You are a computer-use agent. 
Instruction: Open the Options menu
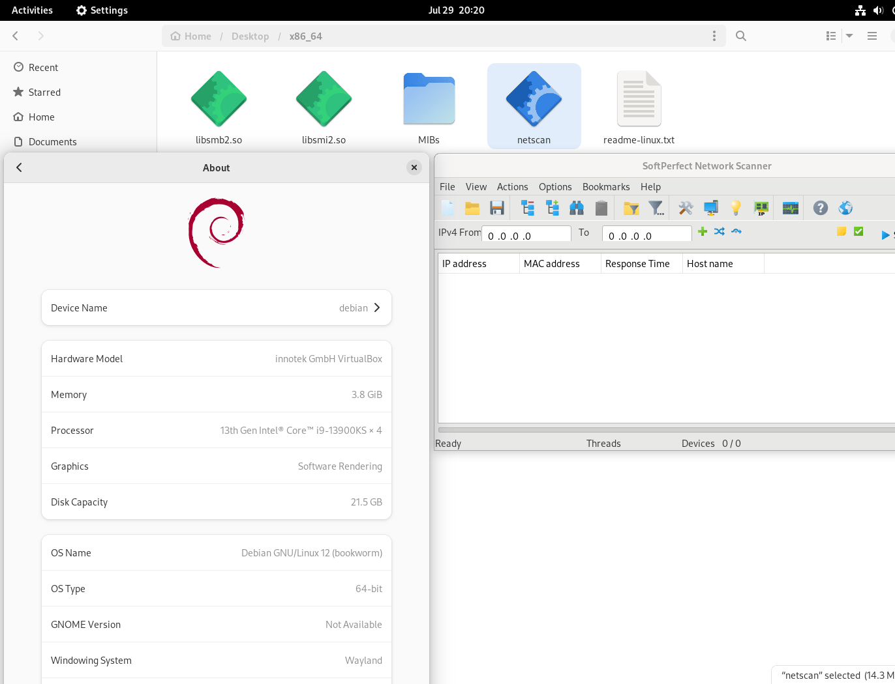pos(555,187)
